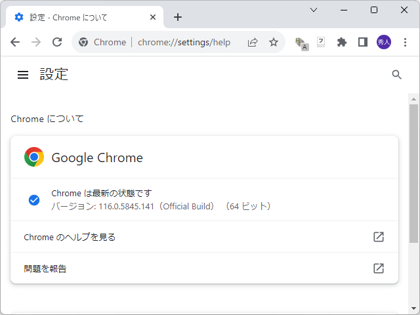This screenshot has width=420, height=315.
Task: Click the Google Chrome logo
Action: pos(34,157)
